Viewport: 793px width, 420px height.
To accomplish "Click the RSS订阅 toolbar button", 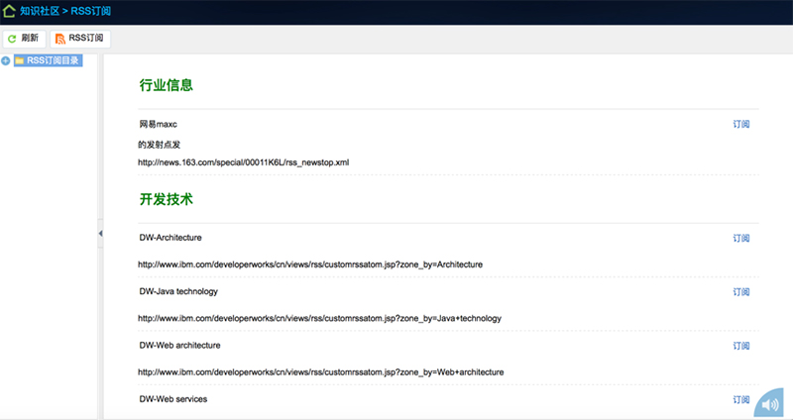I will click(80, 39).
